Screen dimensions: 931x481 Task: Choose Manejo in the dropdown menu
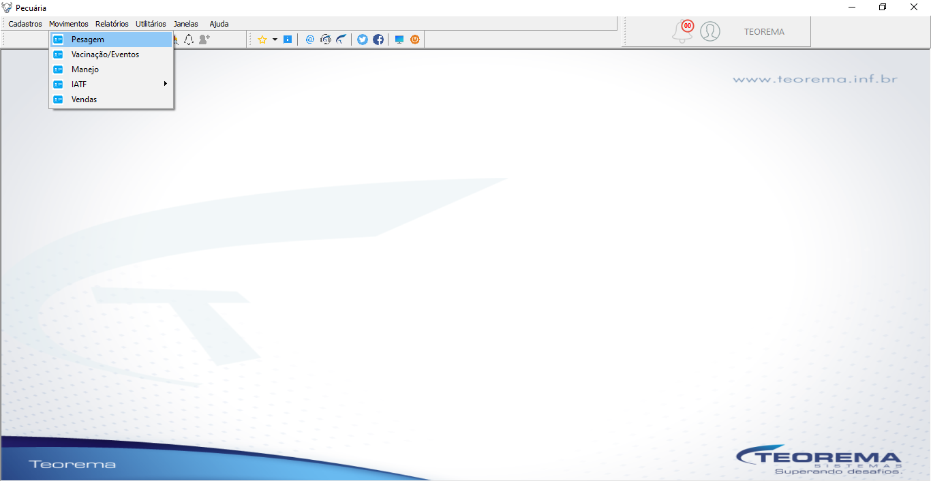pyautogui.click(x=111, y=69)
